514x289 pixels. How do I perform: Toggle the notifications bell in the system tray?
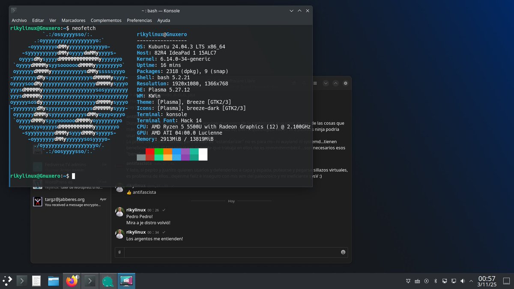[408, 281]
